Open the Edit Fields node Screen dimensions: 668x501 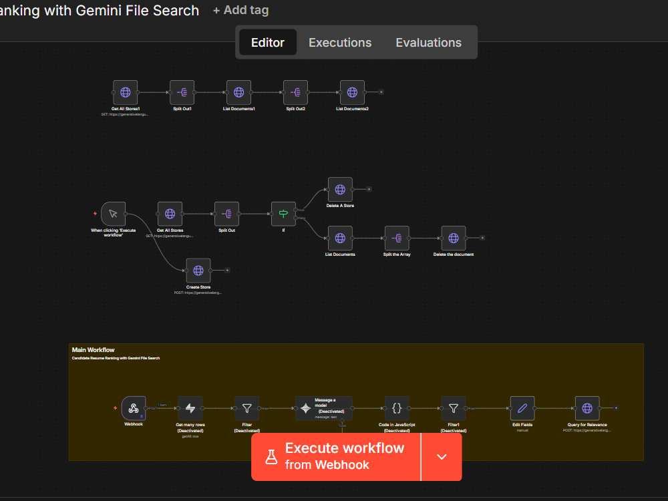(522, 408)
